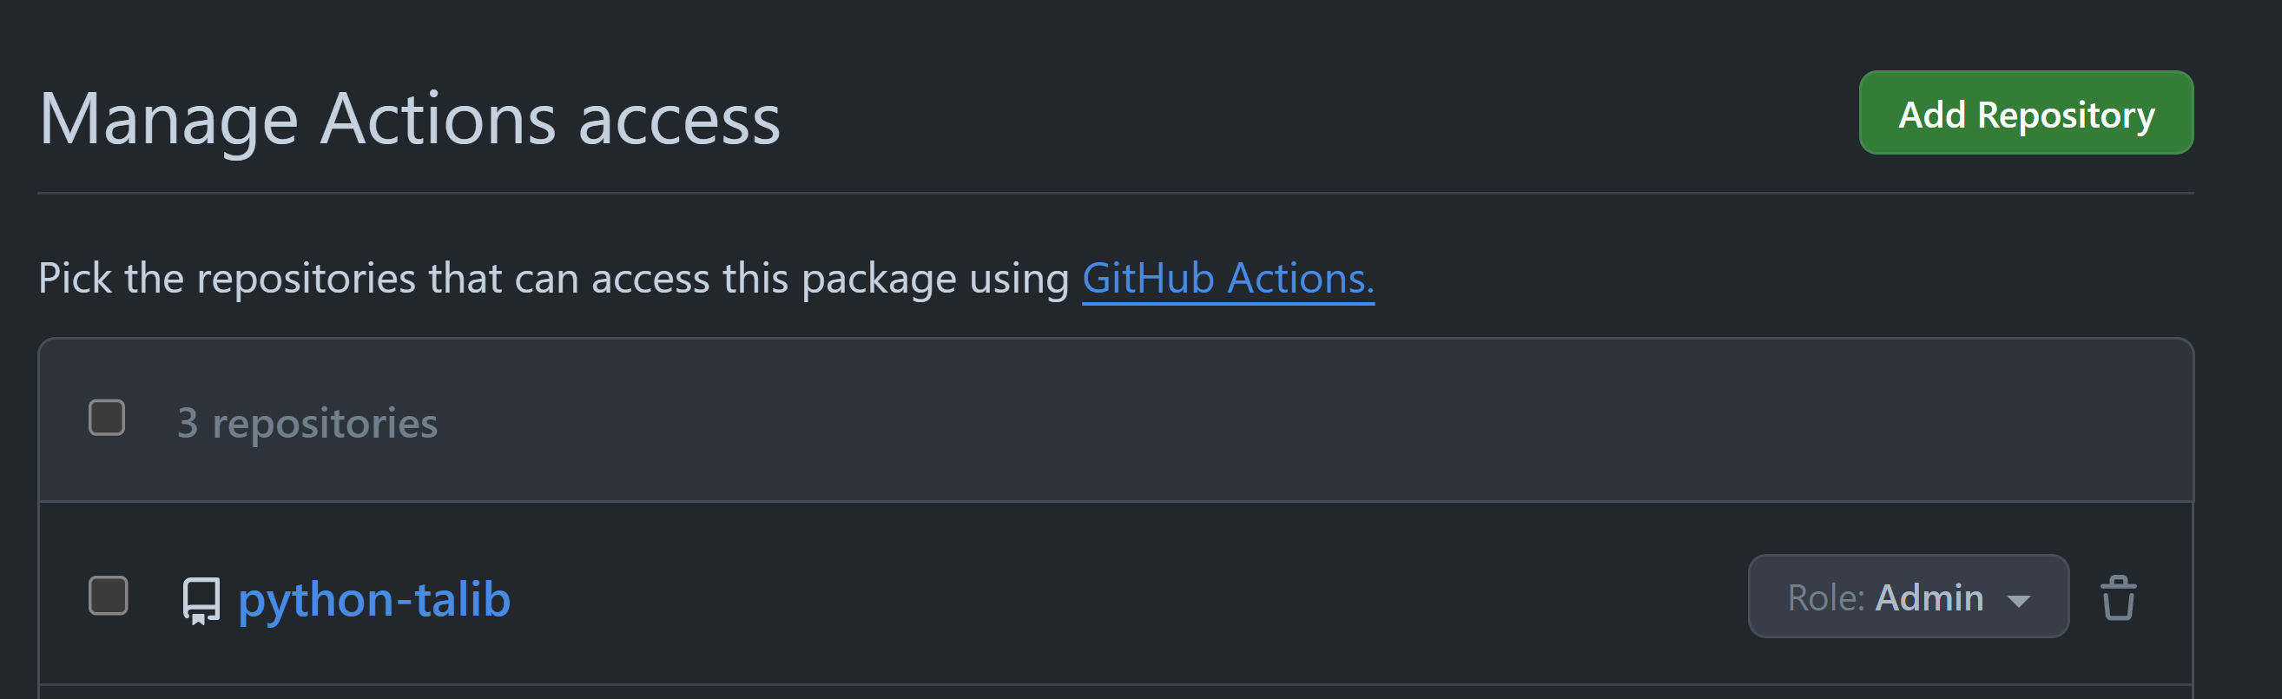Select the word Admin in role selector

(1929, 598)
